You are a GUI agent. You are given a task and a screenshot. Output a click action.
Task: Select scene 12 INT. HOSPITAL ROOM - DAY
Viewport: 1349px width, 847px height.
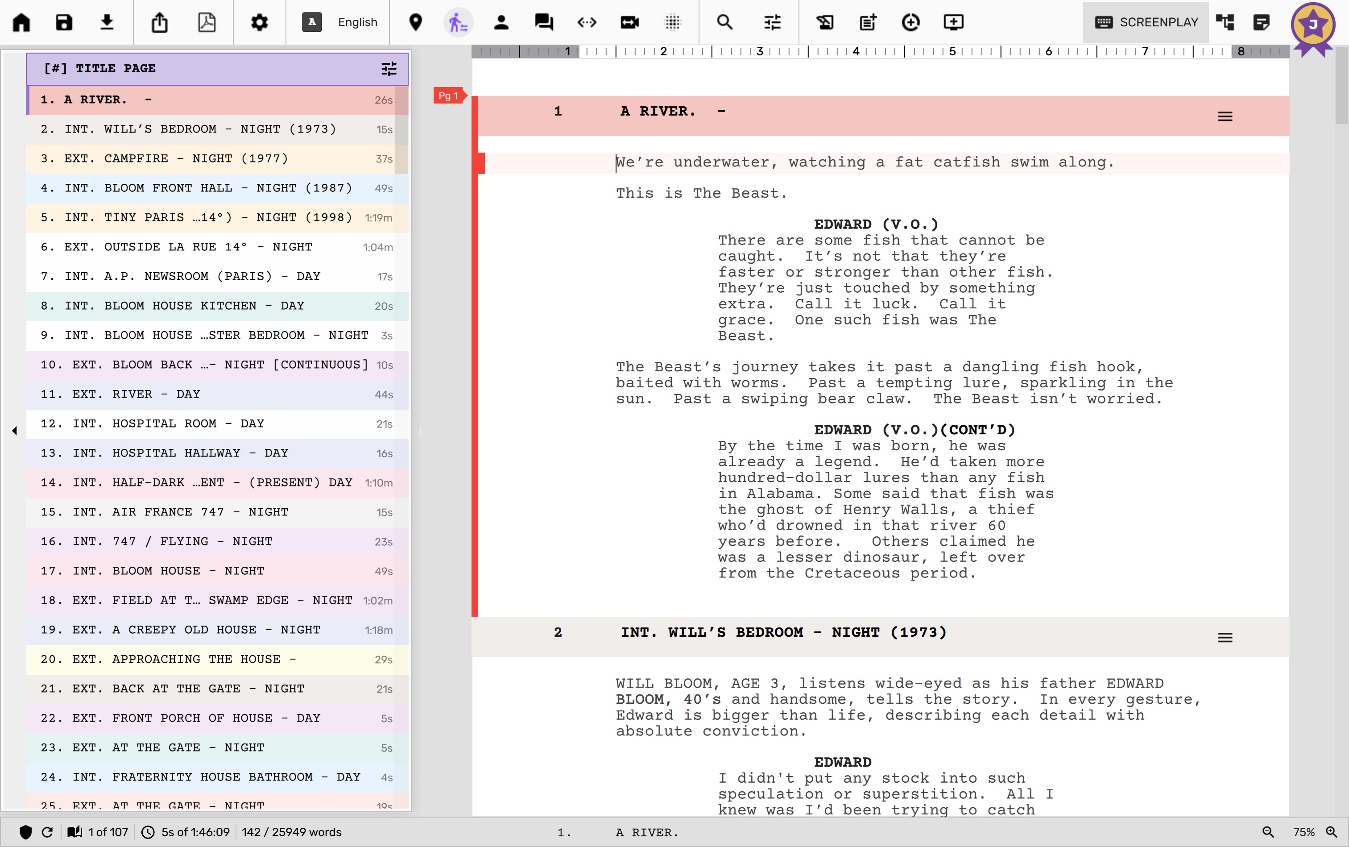point(168,423)
